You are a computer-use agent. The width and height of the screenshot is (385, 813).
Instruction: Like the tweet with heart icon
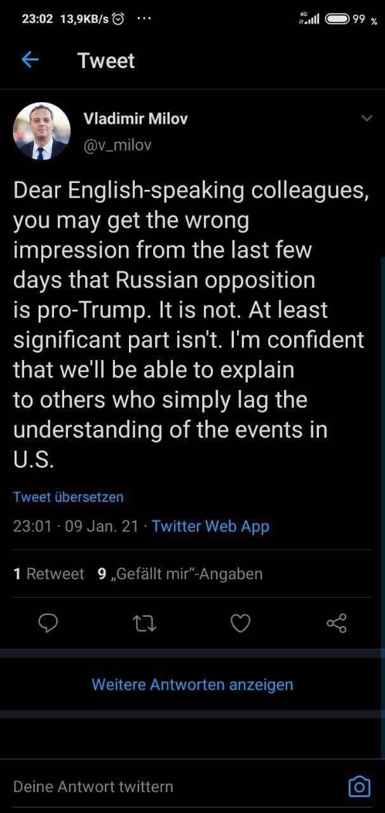(x=240, y=624)
